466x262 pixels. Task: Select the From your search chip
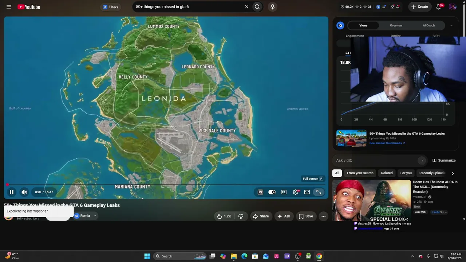(x=360, y=173)
